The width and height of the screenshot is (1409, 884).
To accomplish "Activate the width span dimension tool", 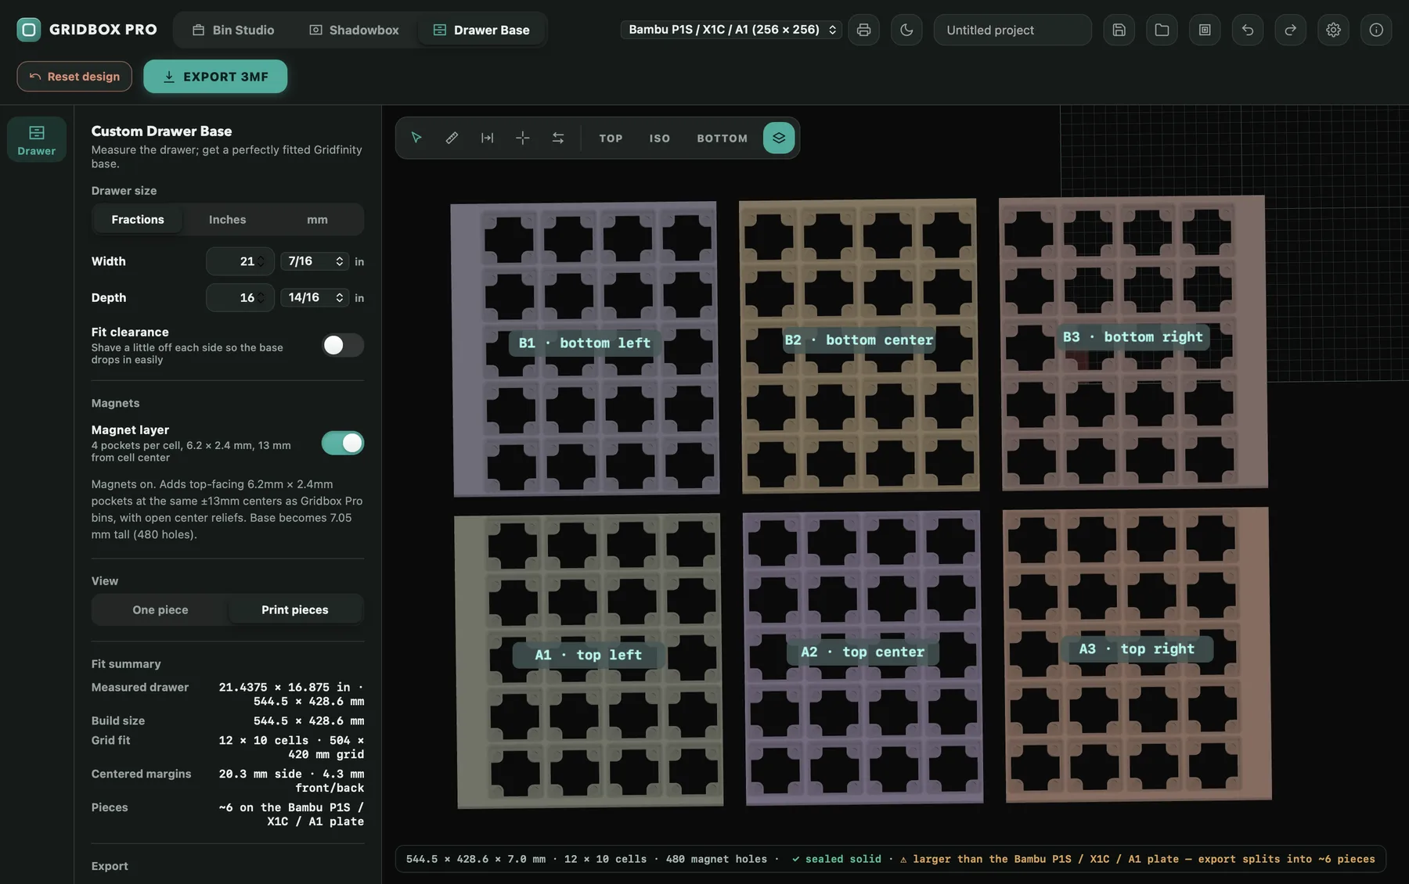I will 487,138.
